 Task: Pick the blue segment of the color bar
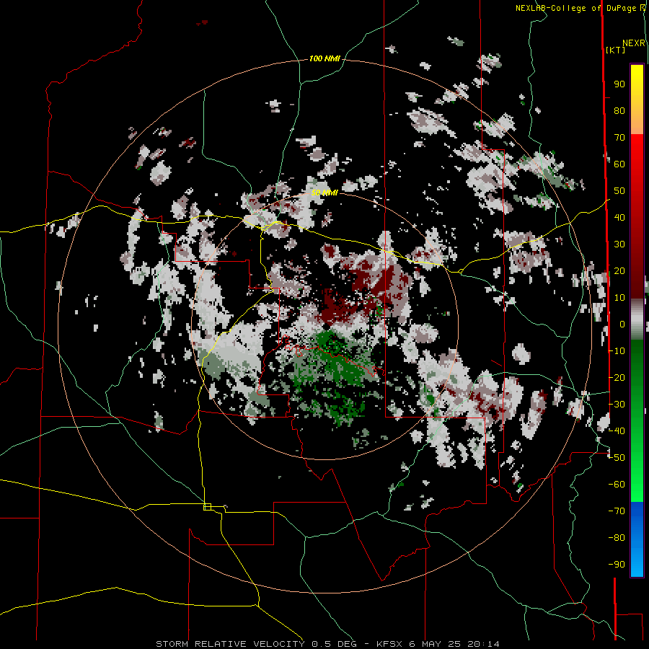coord(637,539)
